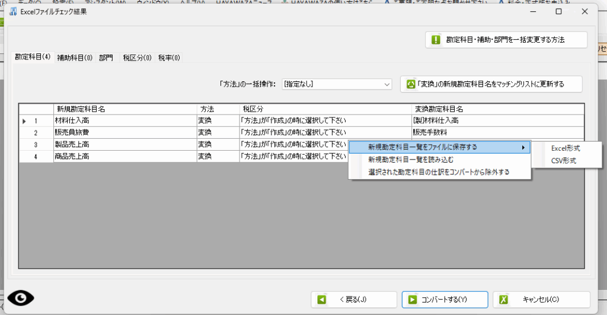Choose Excel形式 from the submenu
This screenshot has width=607, height=315.
click(x=566, y=148)
